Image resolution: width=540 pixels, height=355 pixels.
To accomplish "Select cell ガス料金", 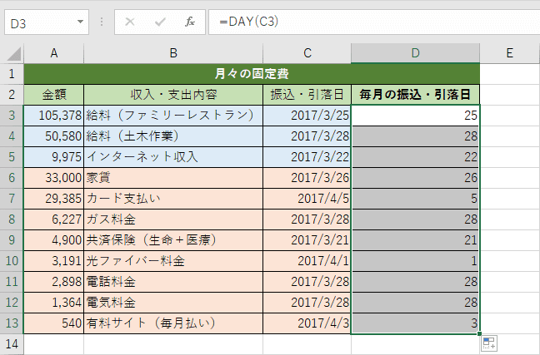I will point(173,219).
